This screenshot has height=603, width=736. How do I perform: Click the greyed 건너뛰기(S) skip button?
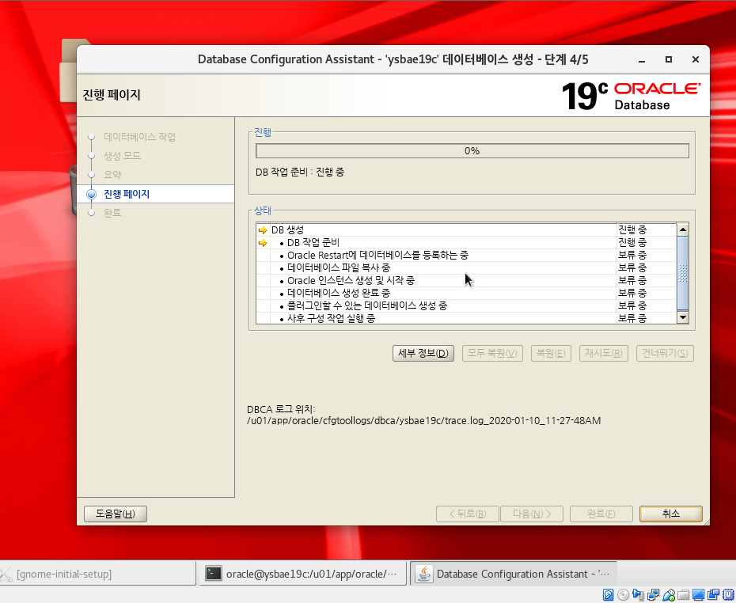(665, 354)
